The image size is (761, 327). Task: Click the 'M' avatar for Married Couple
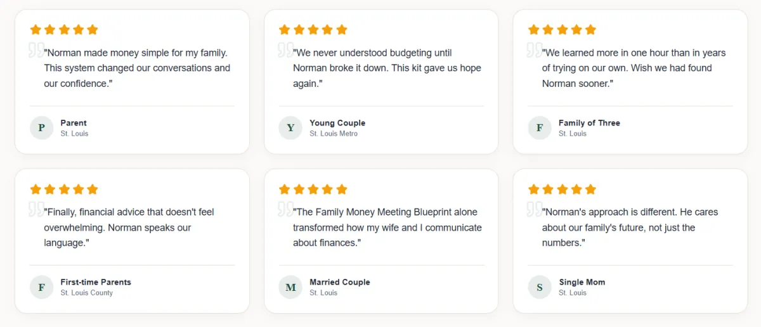pyautogui.click(x=290, y=287)
